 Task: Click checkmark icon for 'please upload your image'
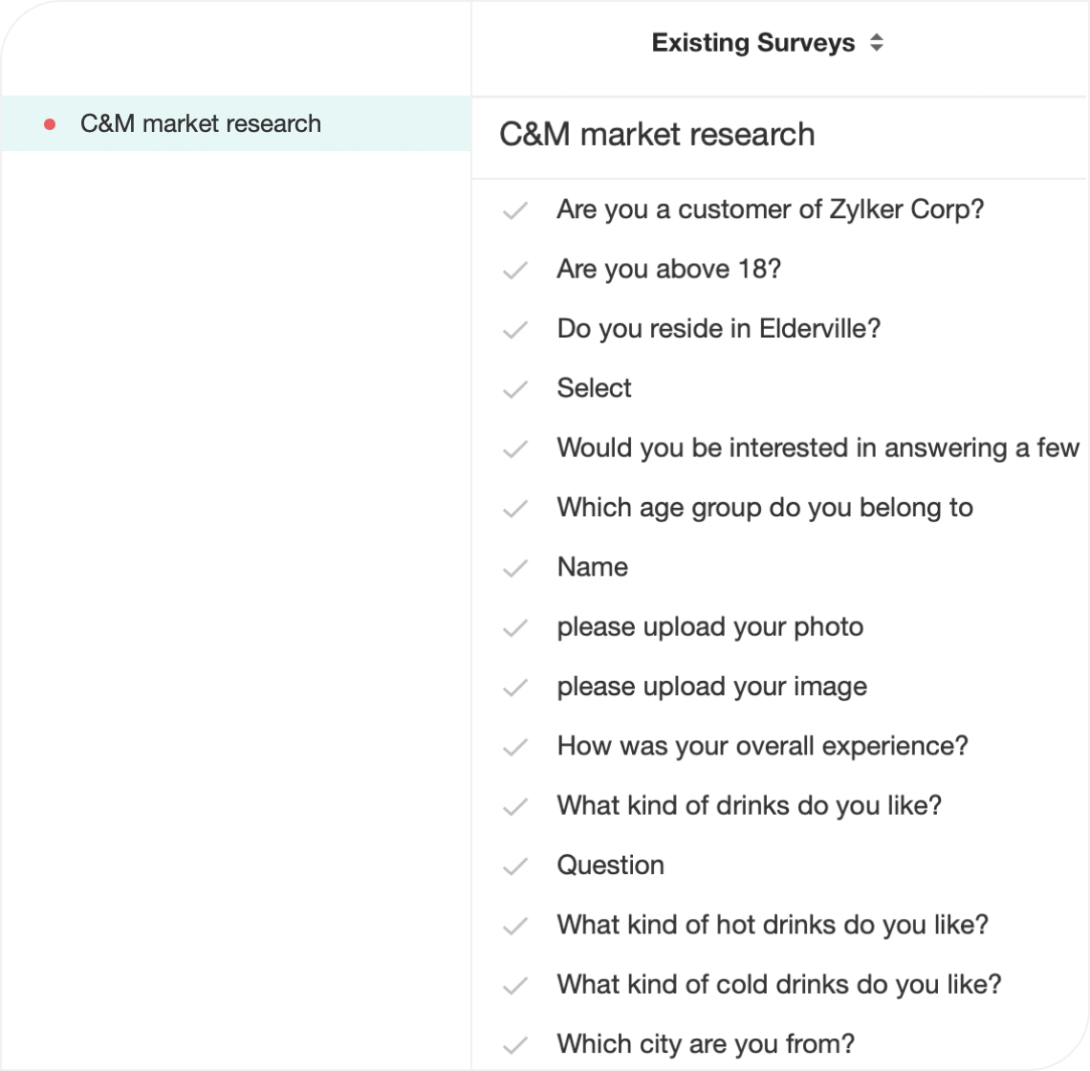click(x=515, y=688)
